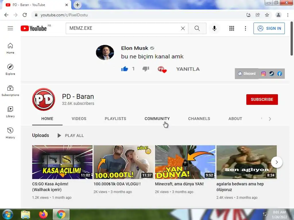
Task: Reload the page with the refresh icon
Action: click(25, 15)
